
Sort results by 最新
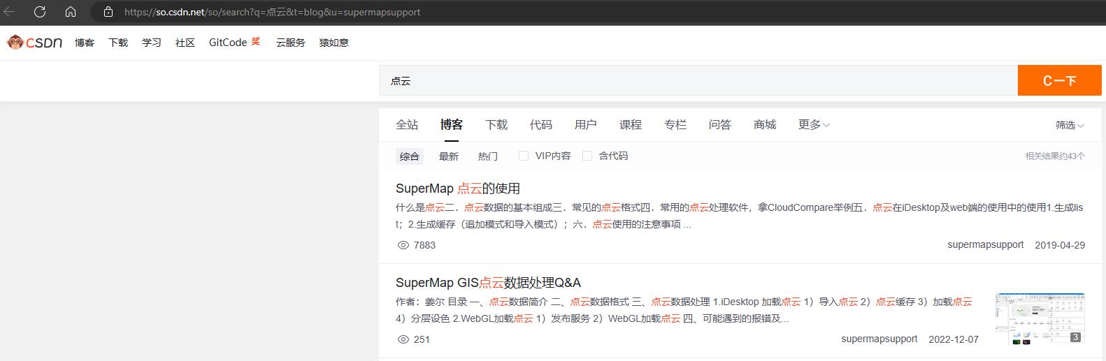(449, 156)
